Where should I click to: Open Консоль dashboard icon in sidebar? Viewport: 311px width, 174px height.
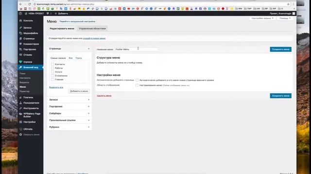(20, 20)
